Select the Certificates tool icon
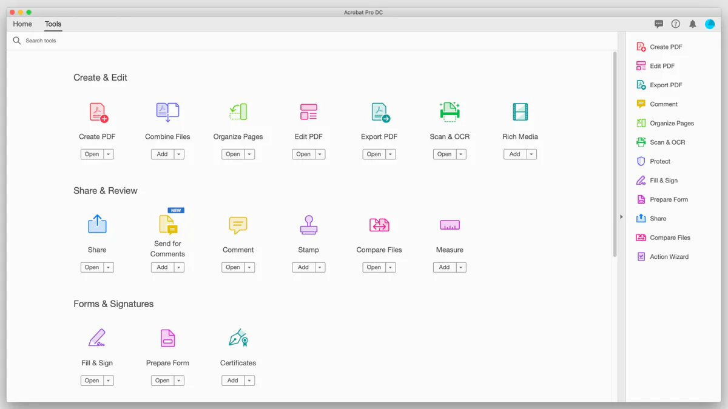Viewport: 728px width, 409px height. point(238,338)
